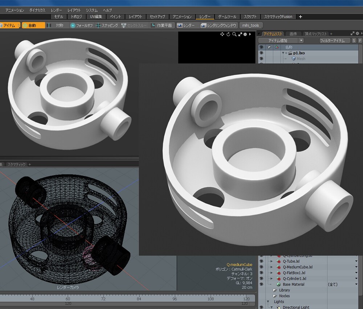363x309 pixels.
Task: Click the viewport rotate icon
Action: 228,34
